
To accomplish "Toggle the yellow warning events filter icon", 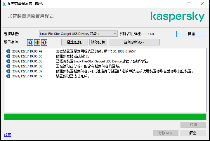I will pyautogui.click(x=37, y=43).
